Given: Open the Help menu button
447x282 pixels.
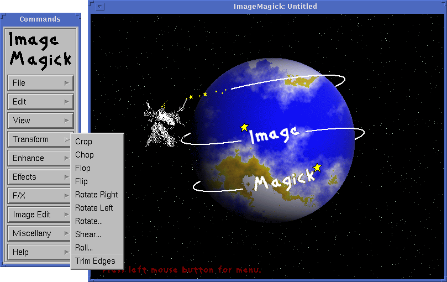Looking at the screenshot, I should pos(40,252).
